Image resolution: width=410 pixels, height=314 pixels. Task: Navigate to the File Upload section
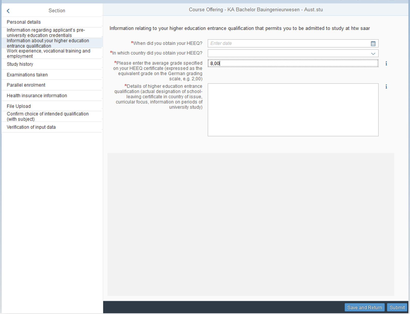[19, 106]
